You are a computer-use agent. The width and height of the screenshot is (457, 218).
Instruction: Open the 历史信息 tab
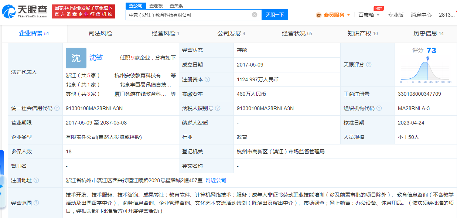coord(429,34)
